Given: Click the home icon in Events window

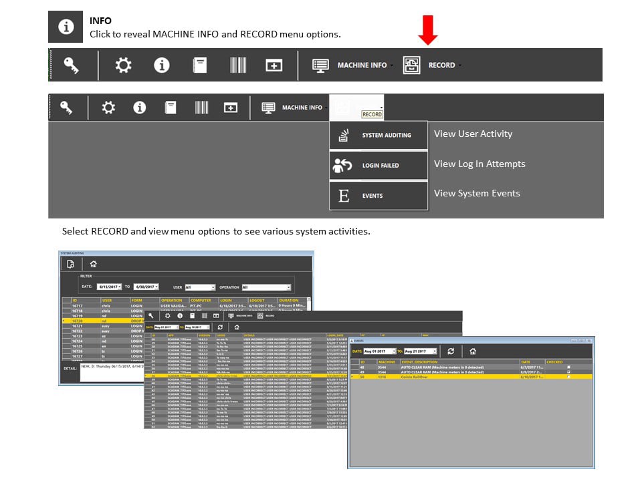Looking at the screenshot, I should (473, 351).
